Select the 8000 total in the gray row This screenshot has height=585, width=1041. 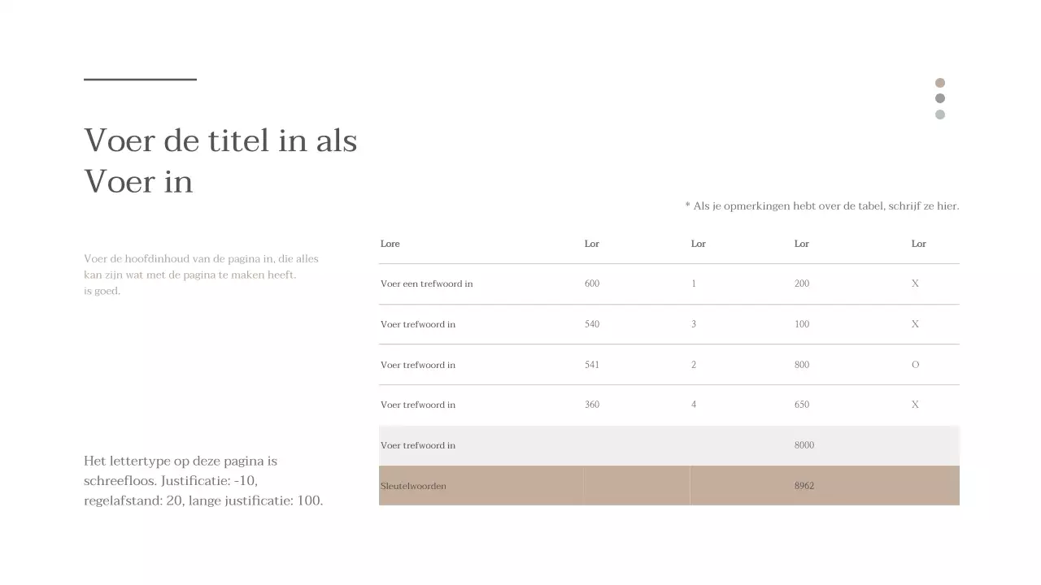tap(804, 445)
